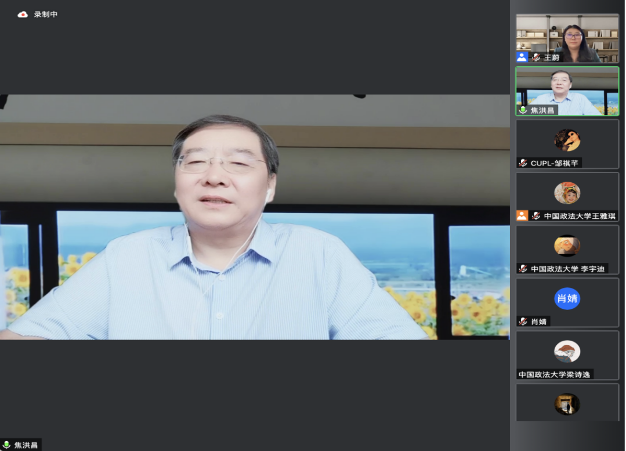Click CUPL-邹祺芊's profile avatar
Viewport: 626px width, 451px height.
tap(567, 140)
